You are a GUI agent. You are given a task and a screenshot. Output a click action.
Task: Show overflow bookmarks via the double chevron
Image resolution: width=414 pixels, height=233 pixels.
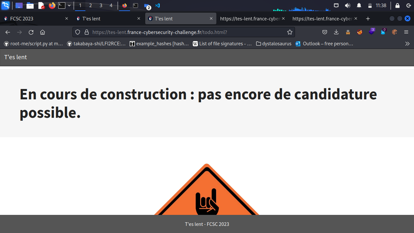(x=407, y=44)
